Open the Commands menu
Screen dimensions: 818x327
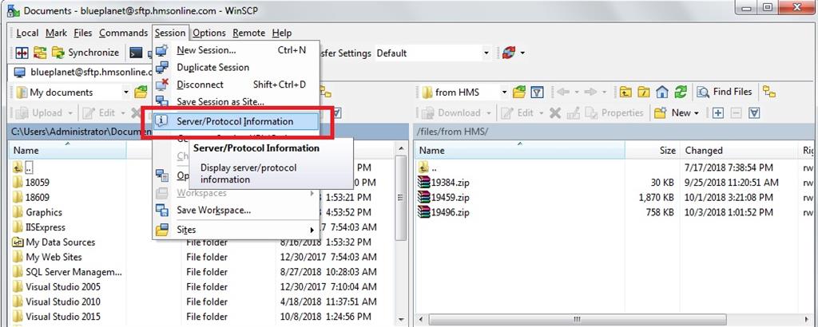[x=123, y=33]
